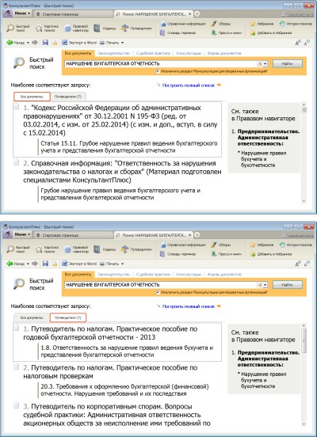
Task: Select Все документы results tab in lower window
Action: coord(32,317)
